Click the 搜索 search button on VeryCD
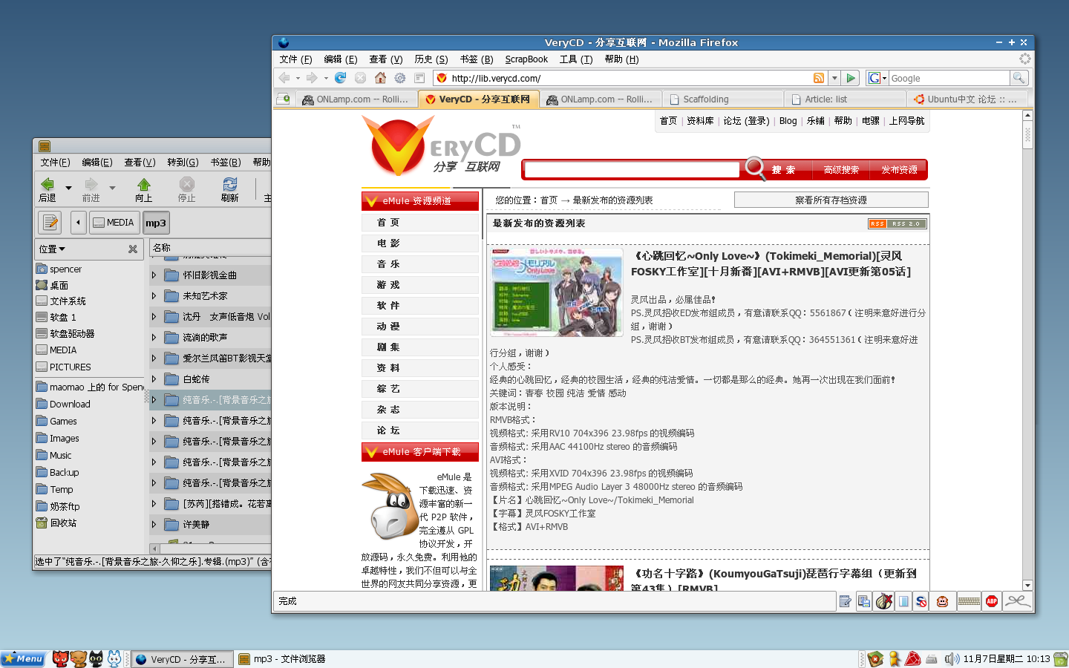 [x=783, y=170]
